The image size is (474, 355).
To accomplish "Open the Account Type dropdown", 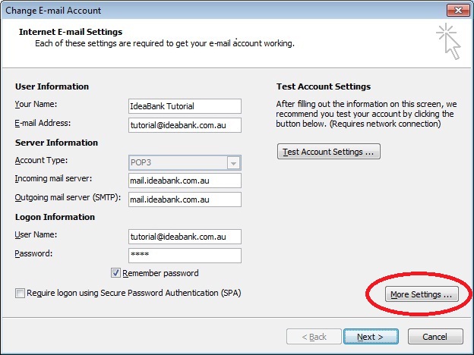I will [185, 162].
